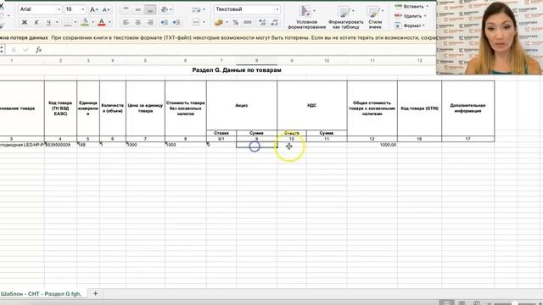This screenshot has width=543, height=305.
Task: Center text horizontally
Action: click(x=137, y=23)
